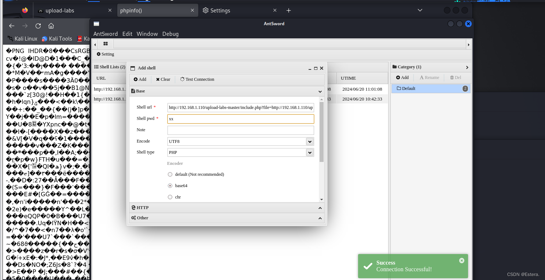Expand the Category panel chevron
The height and width of the screenshot is (280, 545).
point(467,67)
